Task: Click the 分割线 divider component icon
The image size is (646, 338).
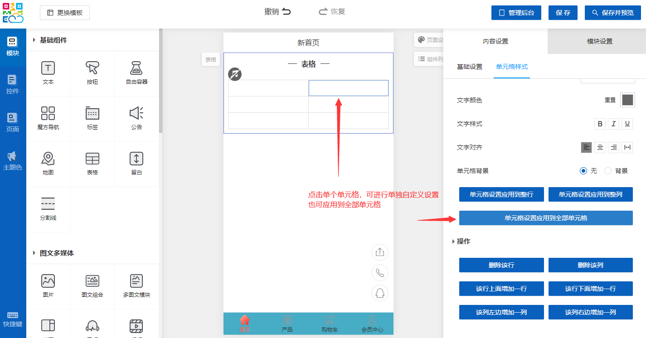Action: (x=48, y=204)
